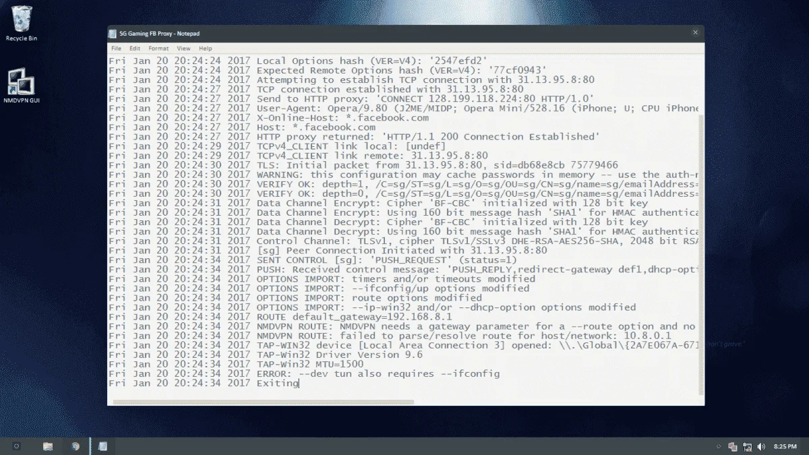Click the 'X-Online-Host: *.facebook.com' line
809x455 pixels.
coord(268,117)
